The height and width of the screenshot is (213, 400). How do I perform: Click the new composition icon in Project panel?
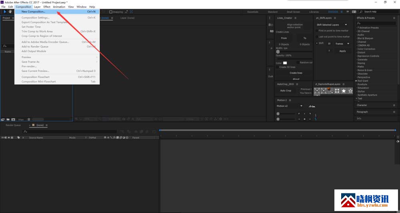pos(13,119)
